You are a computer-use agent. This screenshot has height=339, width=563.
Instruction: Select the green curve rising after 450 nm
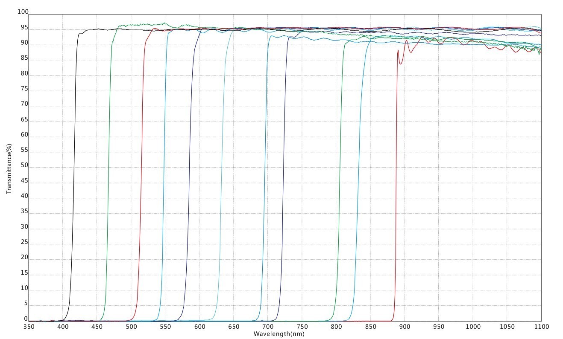pos(108,171)
